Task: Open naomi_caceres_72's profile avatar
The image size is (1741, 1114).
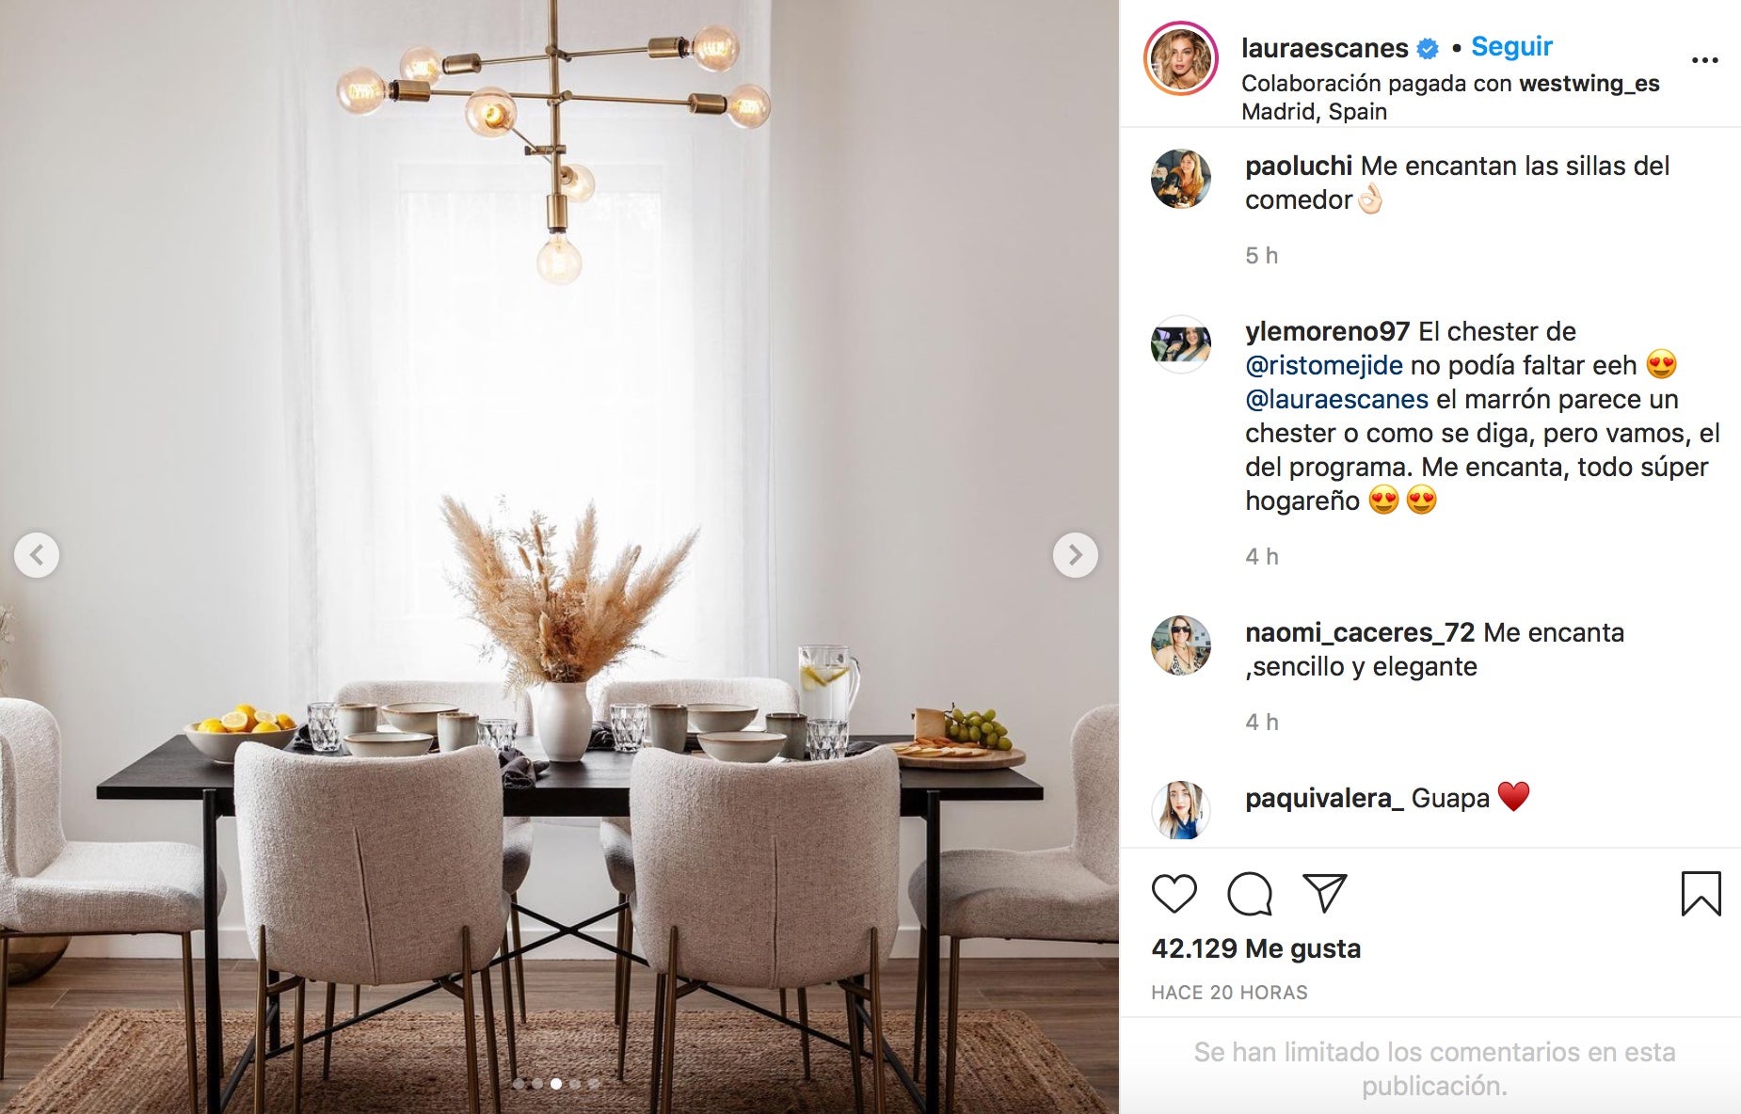Action: pyautogui.click(x=1181, y=645)
